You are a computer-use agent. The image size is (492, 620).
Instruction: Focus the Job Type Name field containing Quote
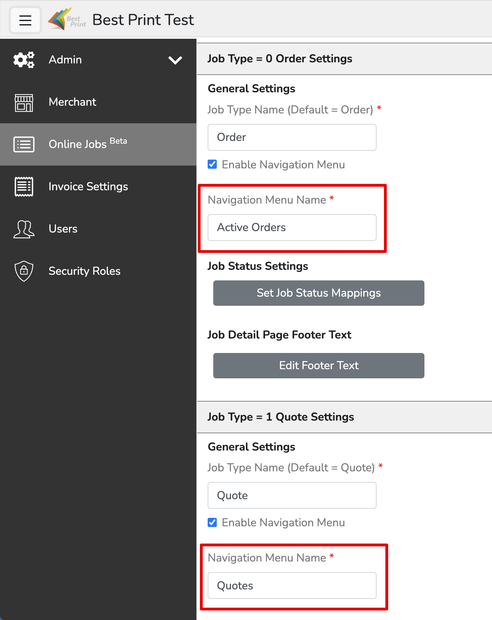pyautogui.click(x=292, y=495)
